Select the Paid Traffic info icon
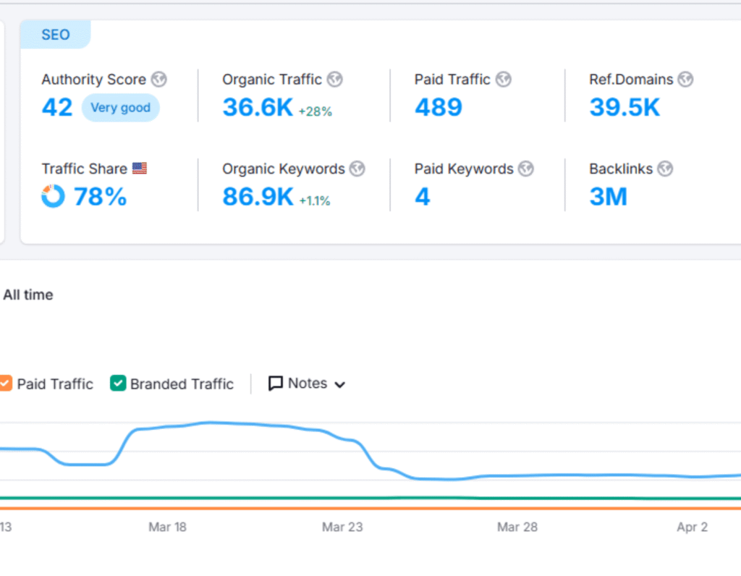 [x=503, y=80]
